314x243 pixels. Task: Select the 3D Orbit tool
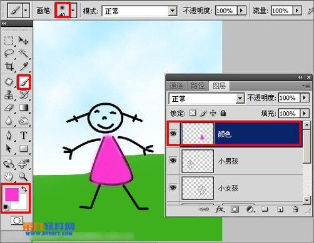23,164
